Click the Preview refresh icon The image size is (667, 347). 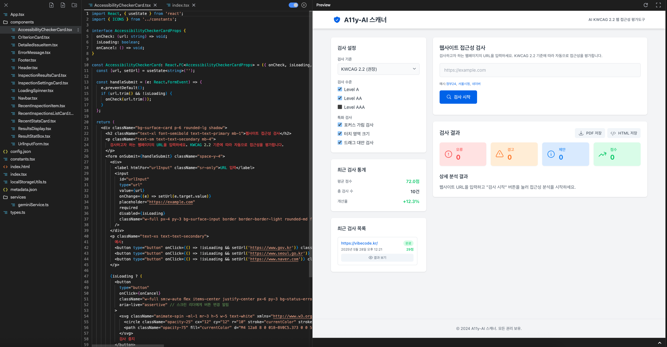[646, 5]
